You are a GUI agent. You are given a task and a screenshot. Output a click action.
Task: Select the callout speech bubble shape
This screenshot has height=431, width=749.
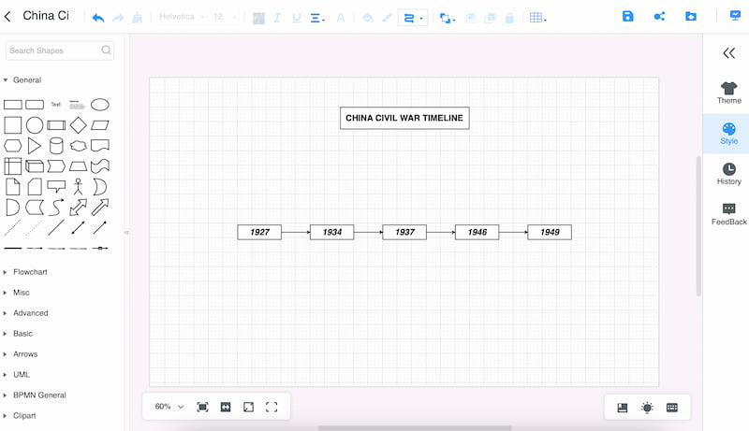56,186
